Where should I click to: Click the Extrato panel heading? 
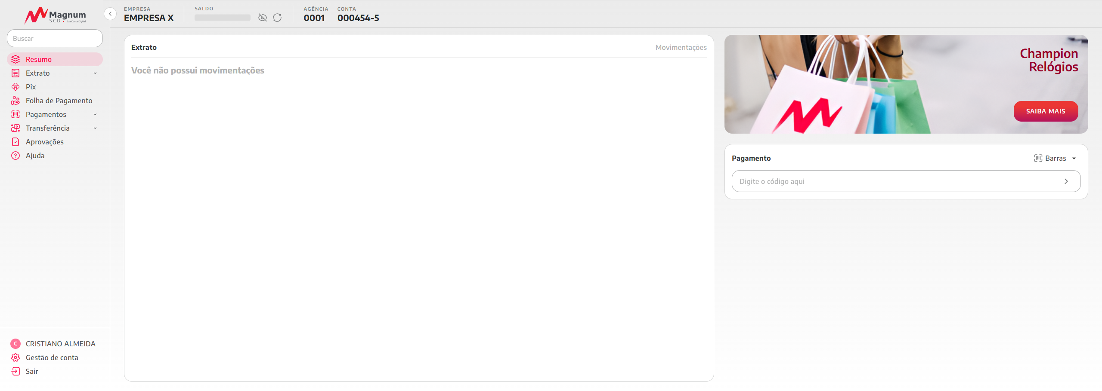click(144, 47)
